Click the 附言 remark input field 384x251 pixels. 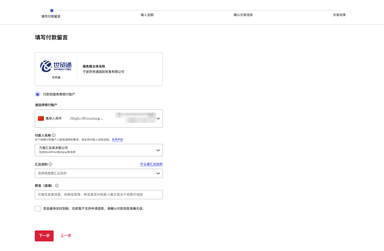(99, 195)
